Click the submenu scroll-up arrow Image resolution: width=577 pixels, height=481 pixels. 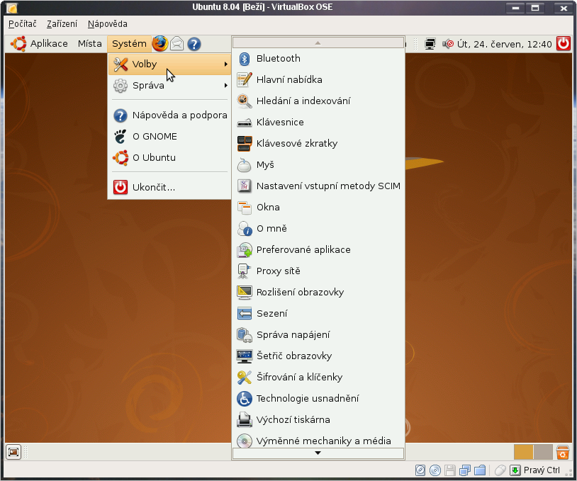pos(318,43)
